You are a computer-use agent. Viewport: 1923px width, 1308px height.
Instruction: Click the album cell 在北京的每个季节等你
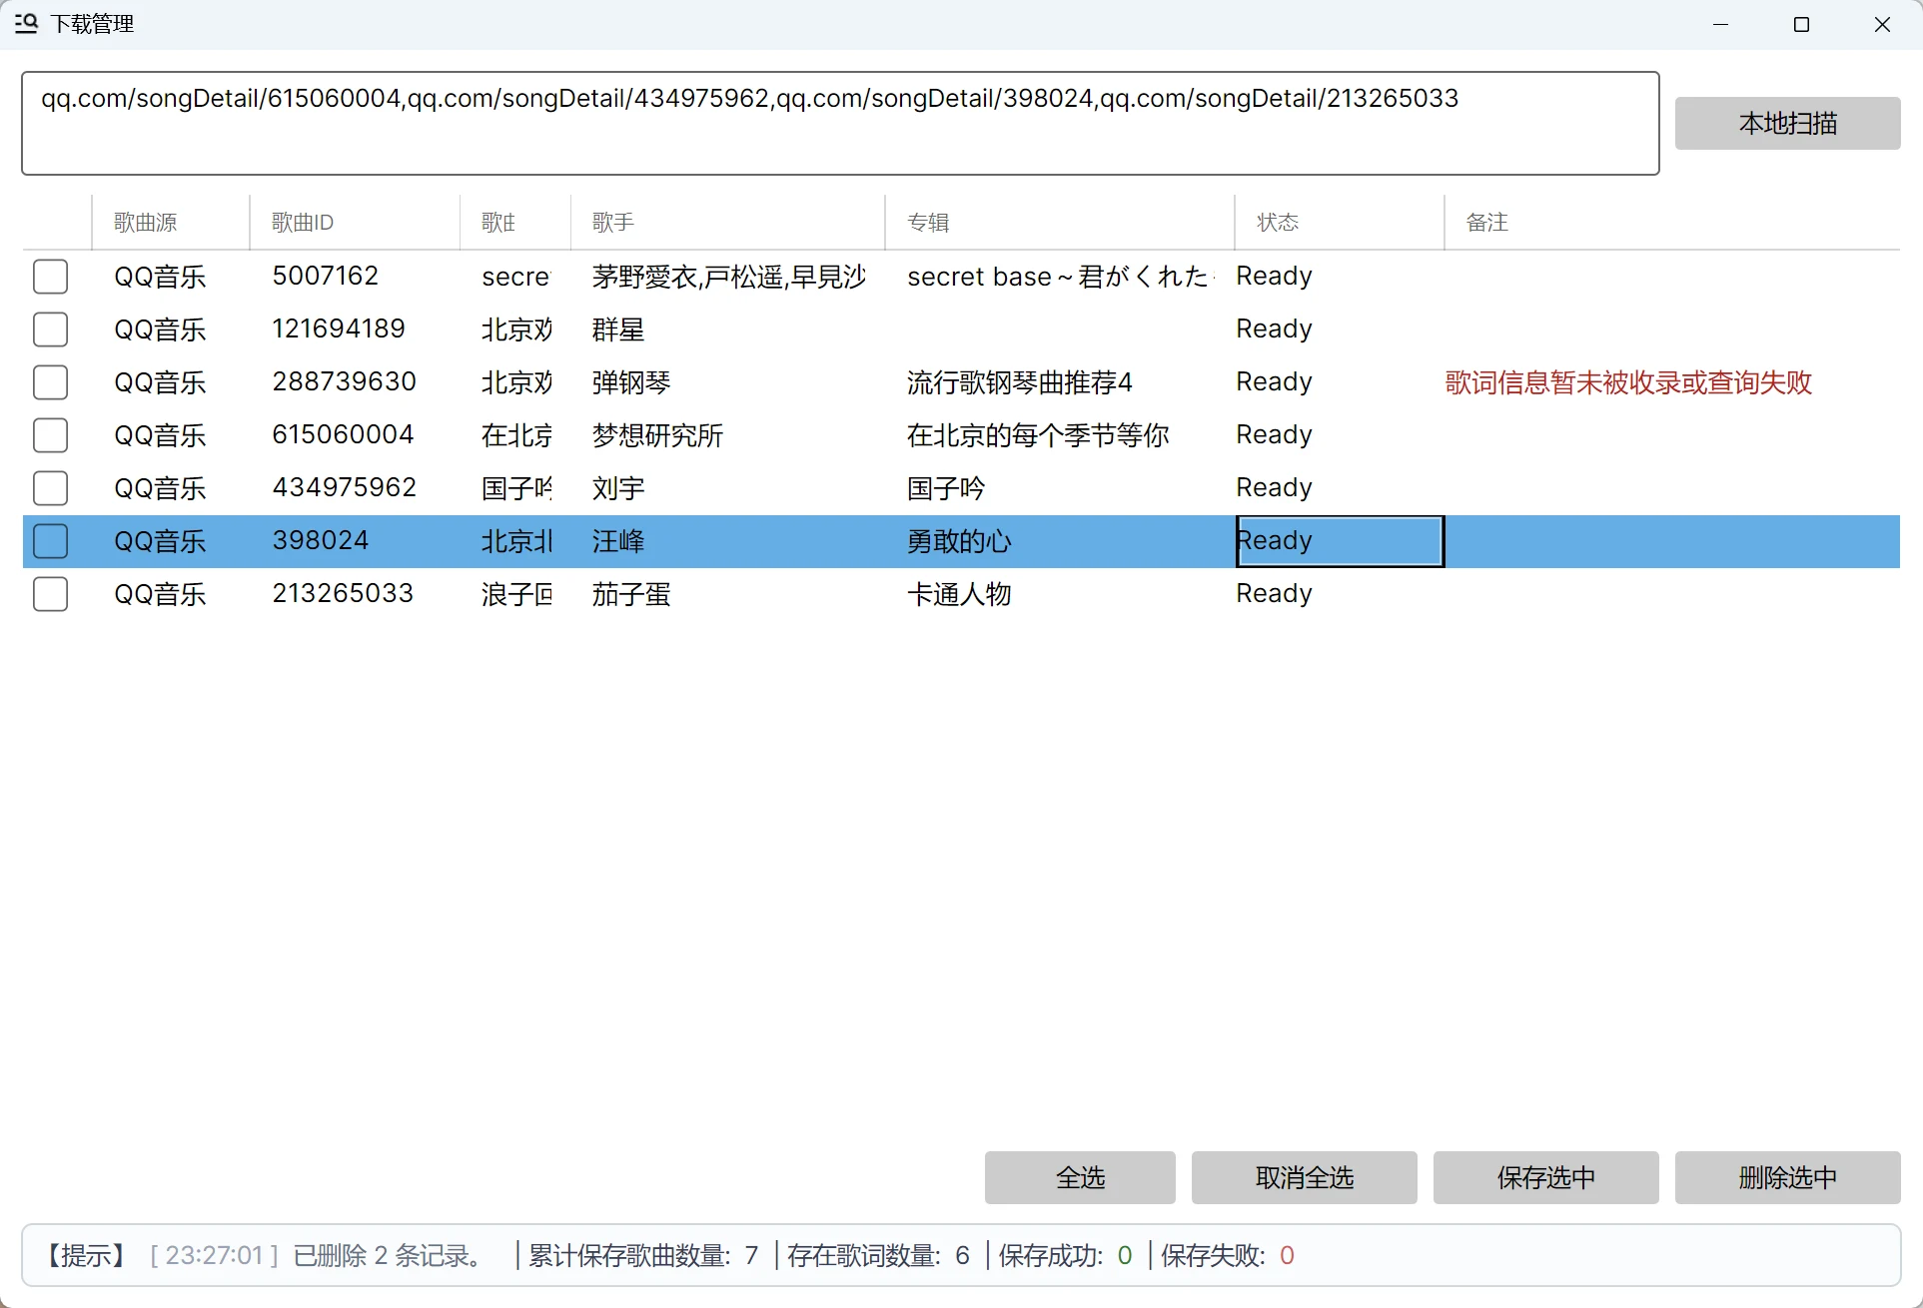click(x=1038, y=435)
